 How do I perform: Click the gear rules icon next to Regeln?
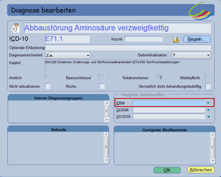click(x=176, y=39)
